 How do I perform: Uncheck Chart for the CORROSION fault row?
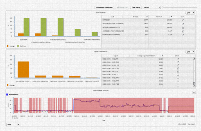pos(183,20)
